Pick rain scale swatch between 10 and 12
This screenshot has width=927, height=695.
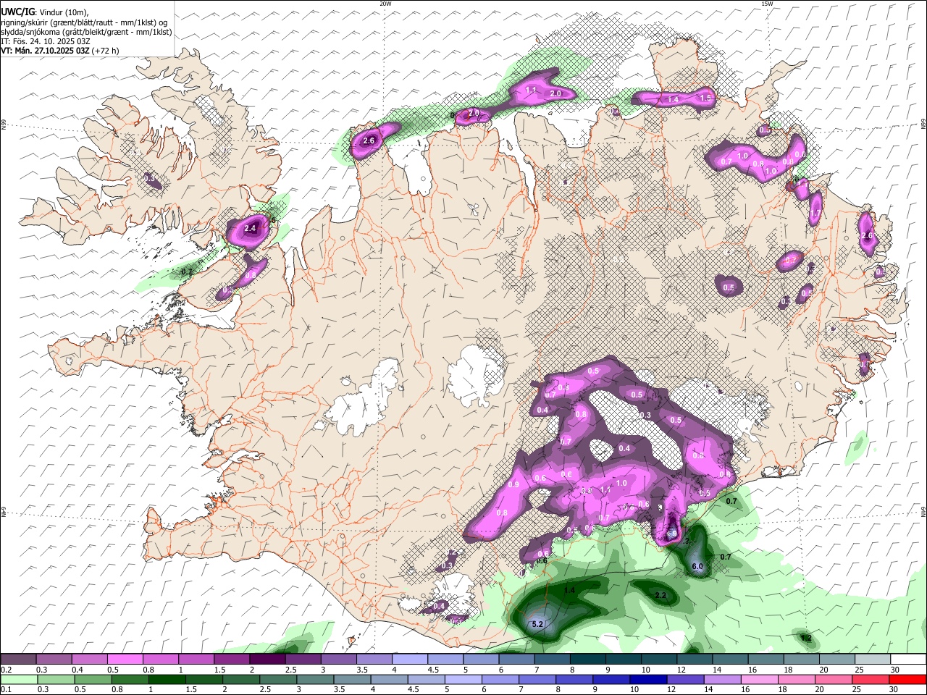click(649, 680)
